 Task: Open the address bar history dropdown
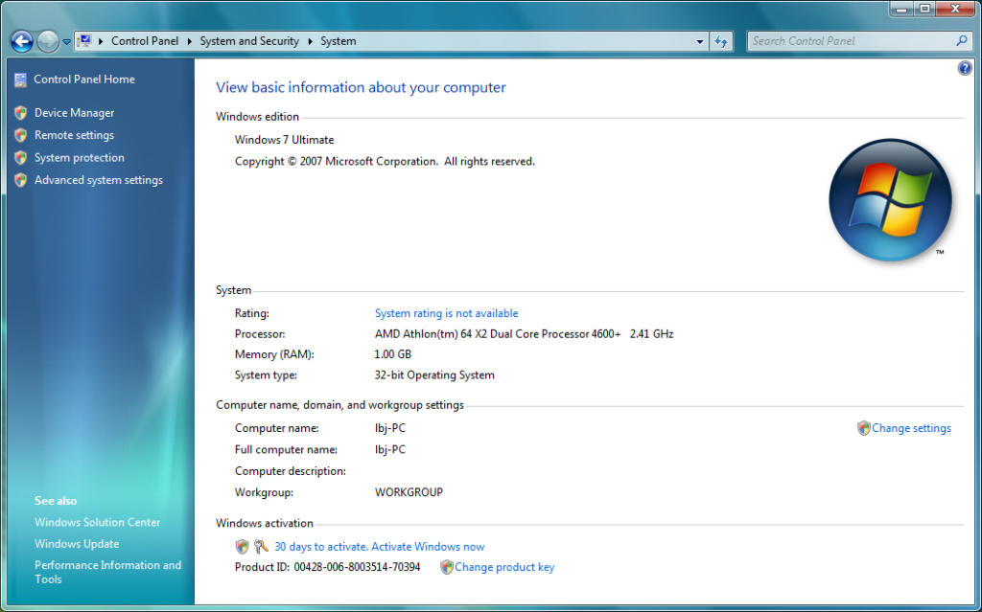699,42
